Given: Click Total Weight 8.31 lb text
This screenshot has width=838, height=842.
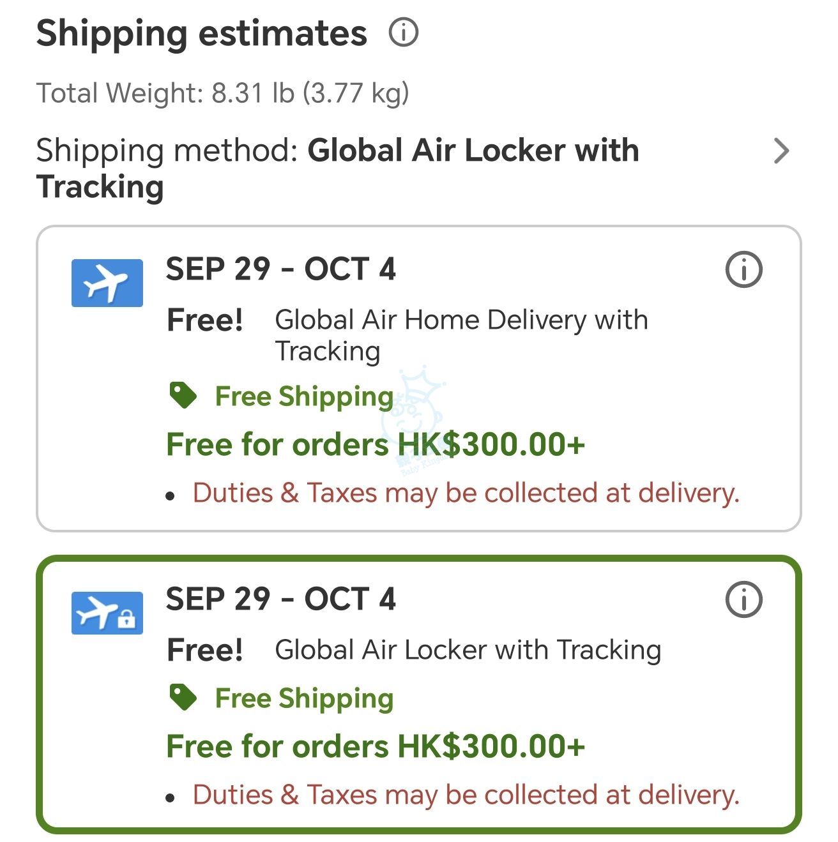Looking at the screenshot, I should click(222, 93).
